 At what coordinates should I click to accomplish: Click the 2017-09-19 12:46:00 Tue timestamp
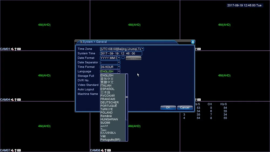244,5
